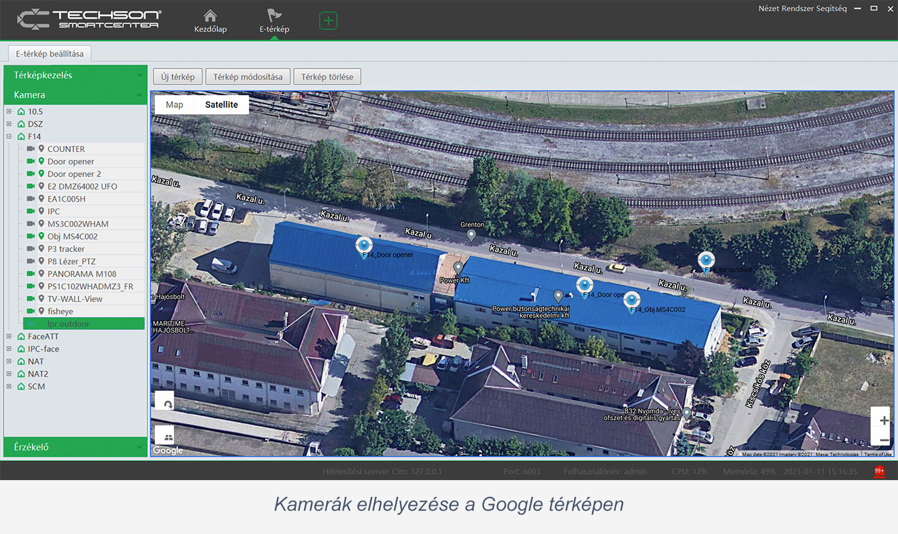Toggle the pin for Door opener 2
The width and height of the screenshot is (898, 534).
41,174
